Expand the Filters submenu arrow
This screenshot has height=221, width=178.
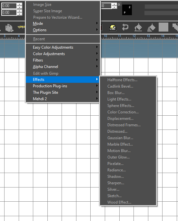pyautogui.click(x=97, y=60)
